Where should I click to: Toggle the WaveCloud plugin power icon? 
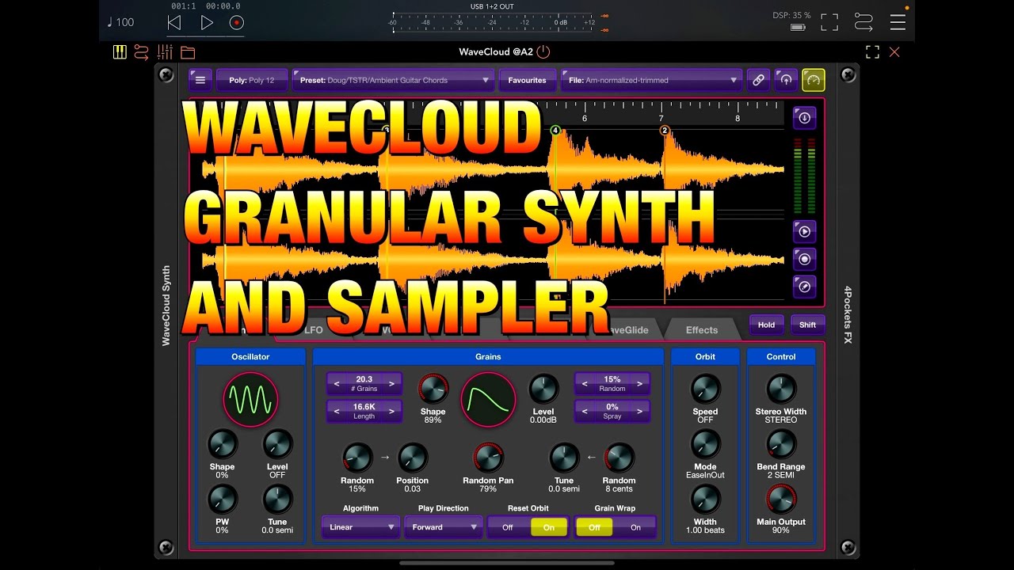543,52
